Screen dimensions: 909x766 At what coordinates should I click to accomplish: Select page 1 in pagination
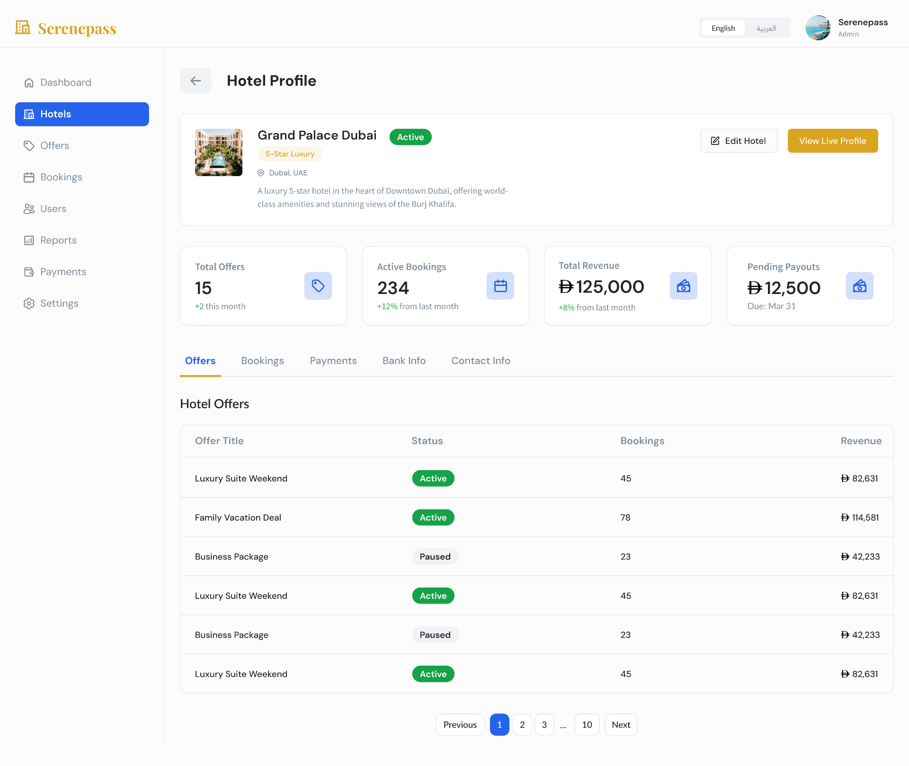(499, 725)
